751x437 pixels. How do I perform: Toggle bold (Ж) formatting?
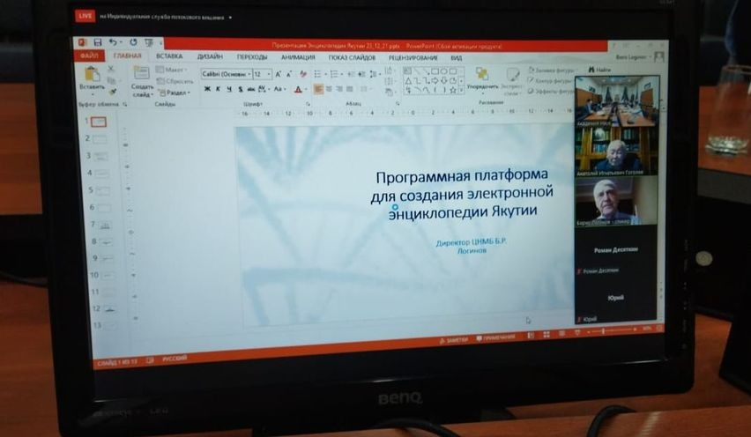[206, 89]
